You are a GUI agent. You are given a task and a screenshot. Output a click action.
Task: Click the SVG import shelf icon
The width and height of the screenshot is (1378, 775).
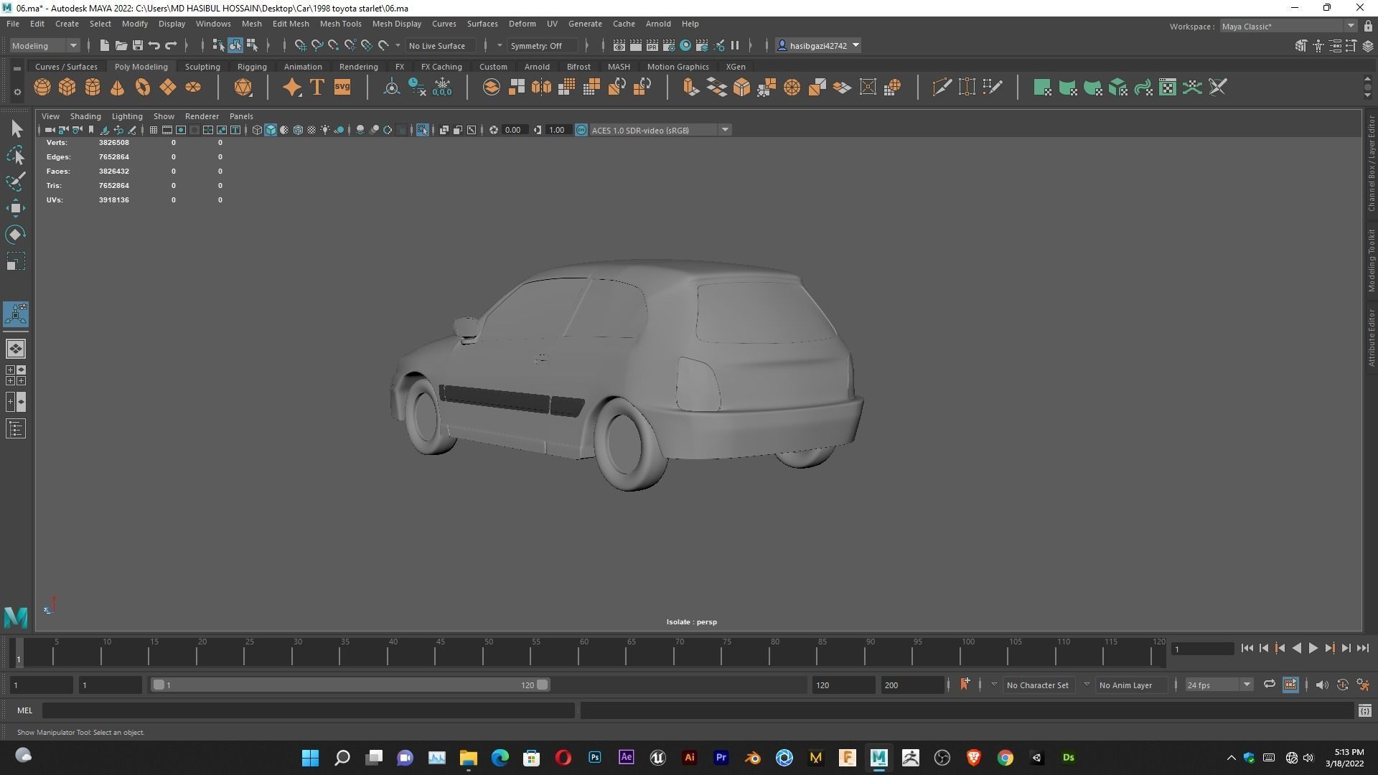pyautogui.click(x=342, y=88)
